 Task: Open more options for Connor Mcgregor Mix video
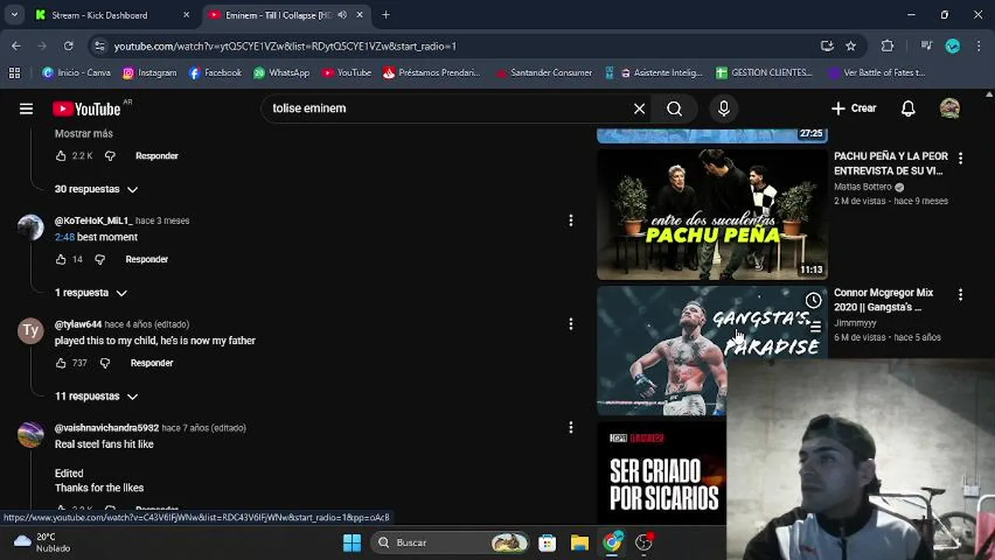(960, 295)
